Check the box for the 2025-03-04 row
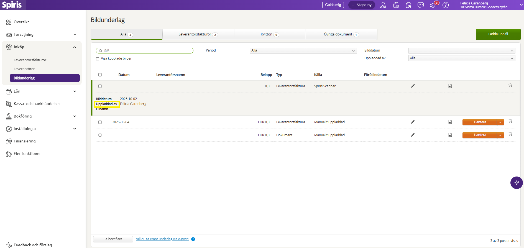Image resolution: width=524 pixels, height=248 pixels. 100,122
